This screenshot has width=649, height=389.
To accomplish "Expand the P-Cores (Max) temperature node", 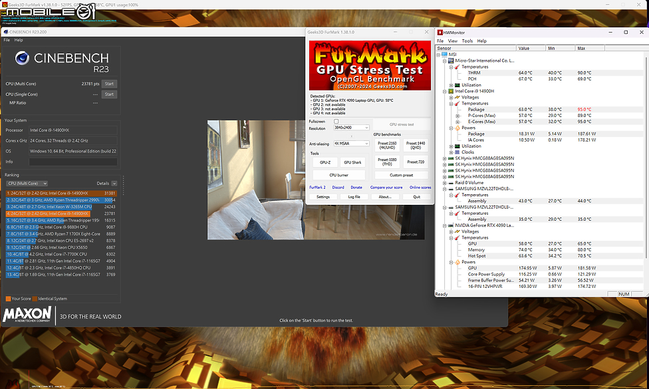I will tap(457, 116).
